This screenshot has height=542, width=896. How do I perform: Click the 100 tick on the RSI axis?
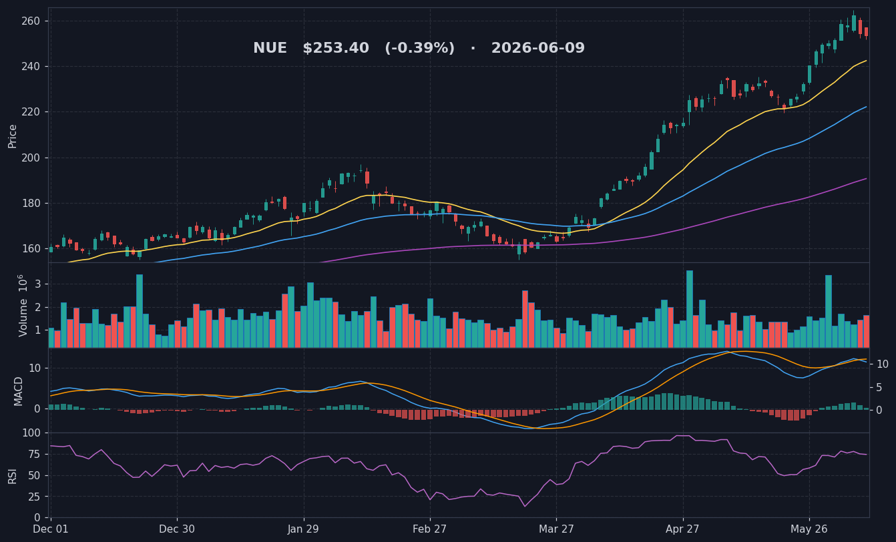pos(31,433)
